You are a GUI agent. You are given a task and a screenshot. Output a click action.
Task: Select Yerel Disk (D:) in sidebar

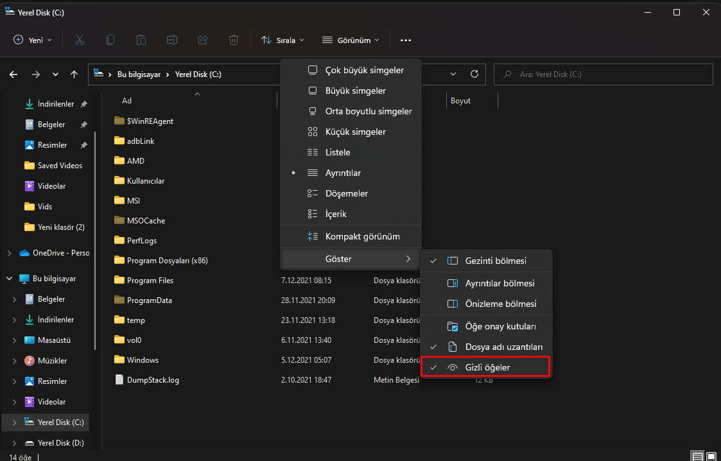[60, 443]
